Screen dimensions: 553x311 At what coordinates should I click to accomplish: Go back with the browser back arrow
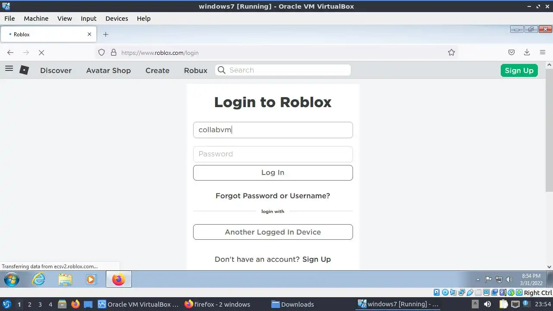[10, 53]
